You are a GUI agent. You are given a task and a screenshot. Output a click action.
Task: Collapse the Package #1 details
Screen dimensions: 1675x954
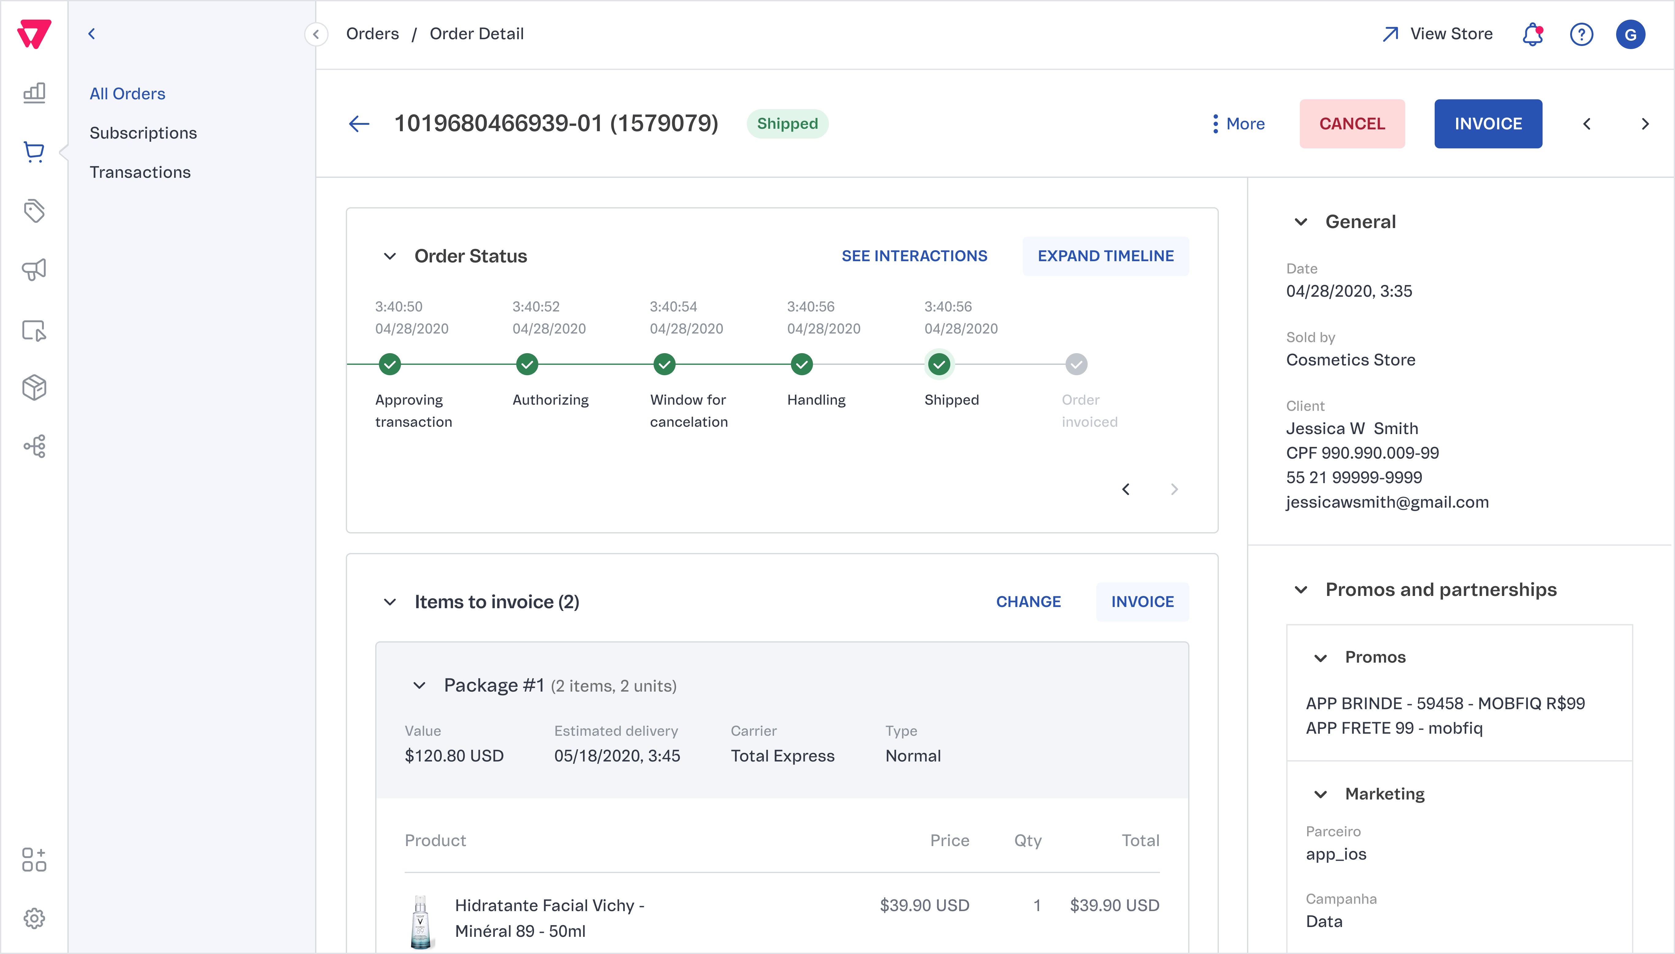click(419, 685)
